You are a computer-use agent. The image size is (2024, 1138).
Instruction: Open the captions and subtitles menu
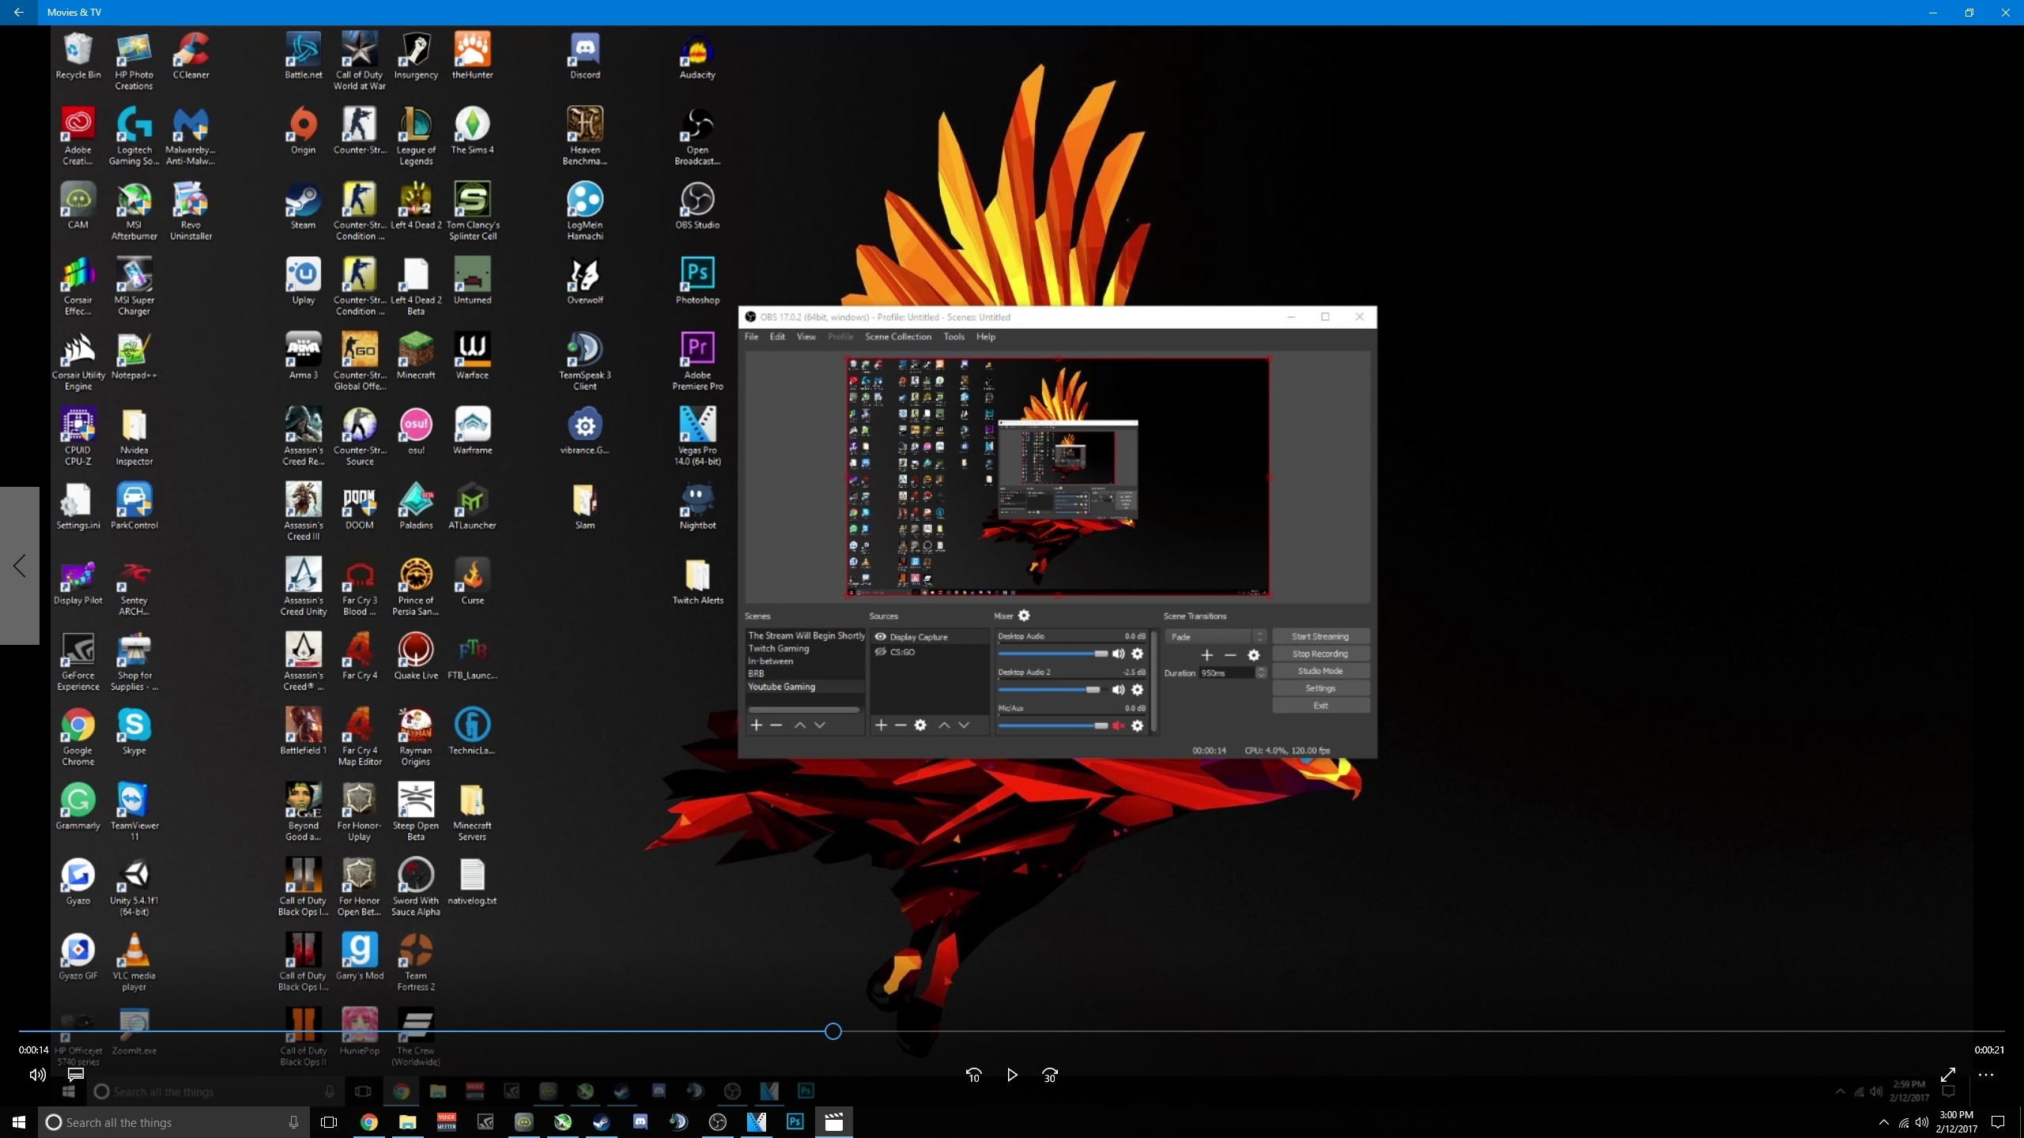76,1075
